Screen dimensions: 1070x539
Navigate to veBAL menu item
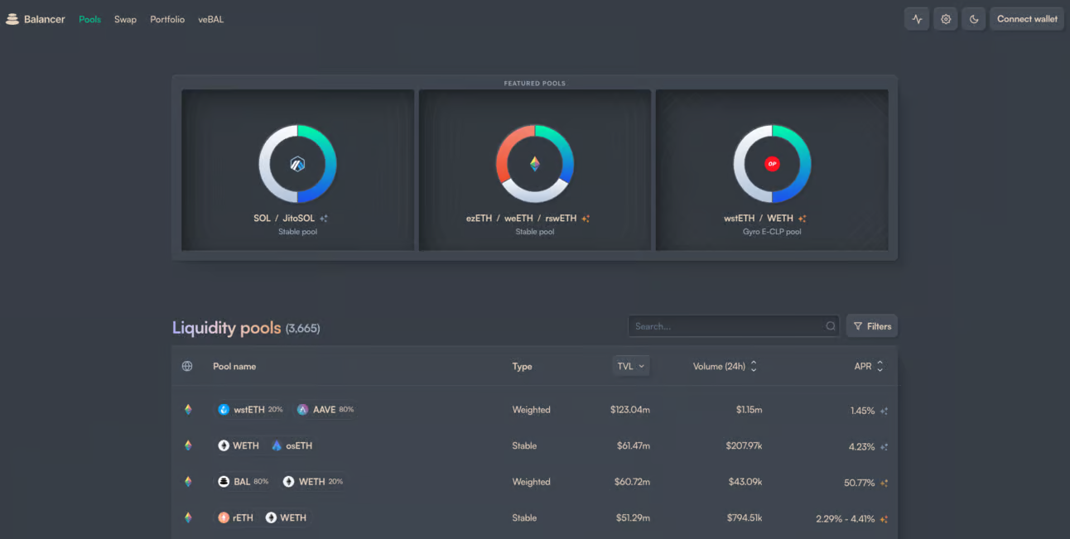[210, 19]
